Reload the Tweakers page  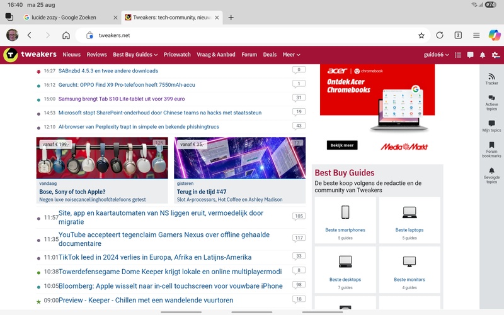(440, 35)
